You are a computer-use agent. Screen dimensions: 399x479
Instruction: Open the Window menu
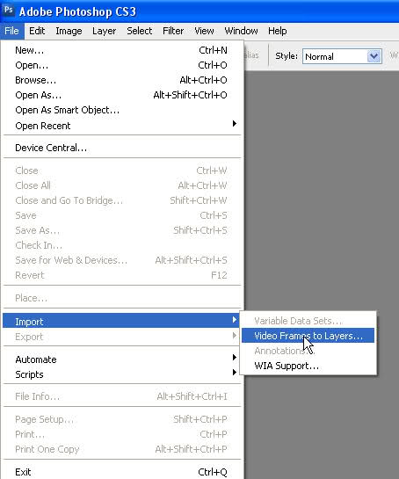pyautogui.click(x=241, y=31)
